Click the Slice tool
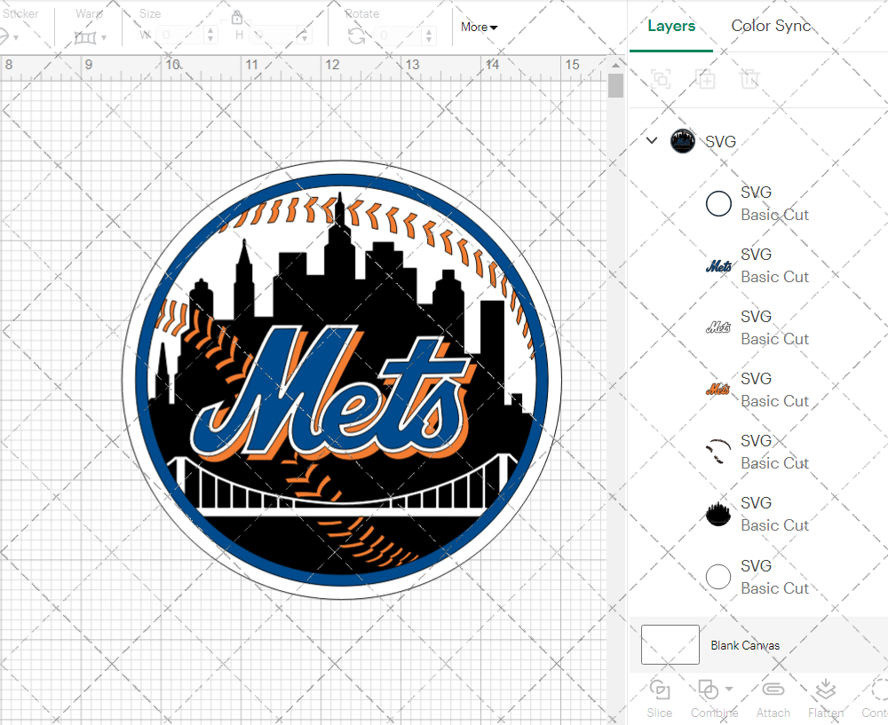The image size is (888, 725). point(660,699)
